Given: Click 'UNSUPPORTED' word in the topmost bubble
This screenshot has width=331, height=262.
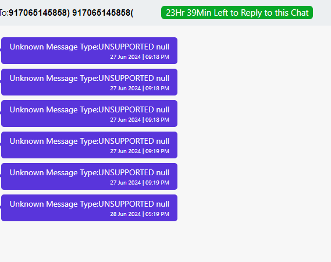Looking at the screenshot, I should click(x=126, y=47).
